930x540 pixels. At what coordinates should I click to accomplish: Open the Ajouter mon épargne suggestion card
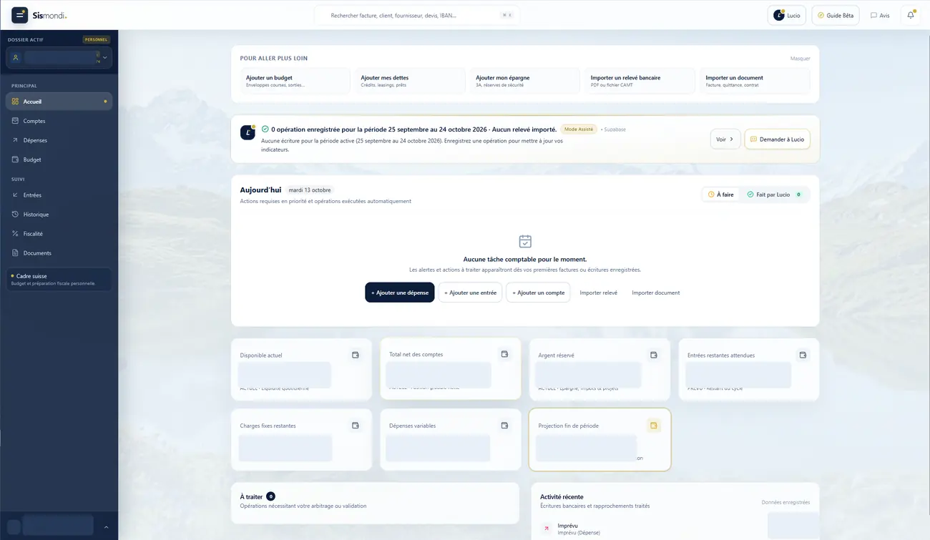pos(525,81)
